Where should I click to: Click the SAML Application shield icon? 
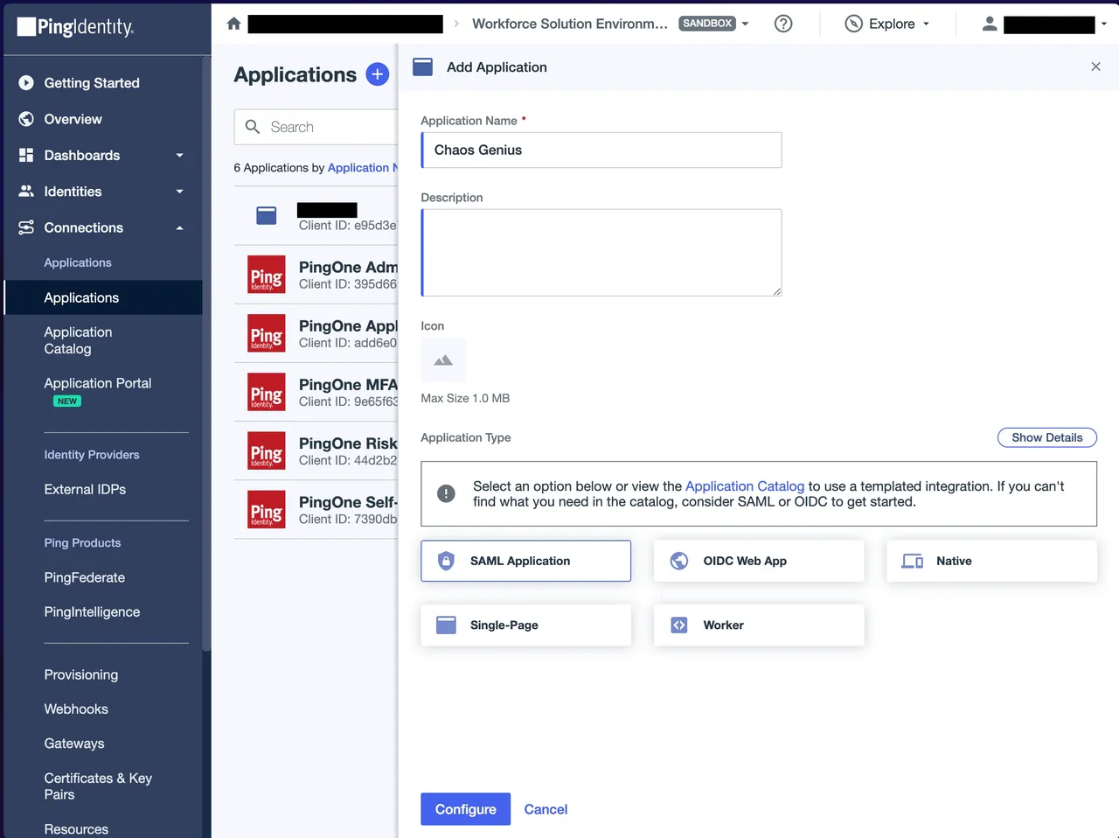pyautogui.click(x=446, y=561)
